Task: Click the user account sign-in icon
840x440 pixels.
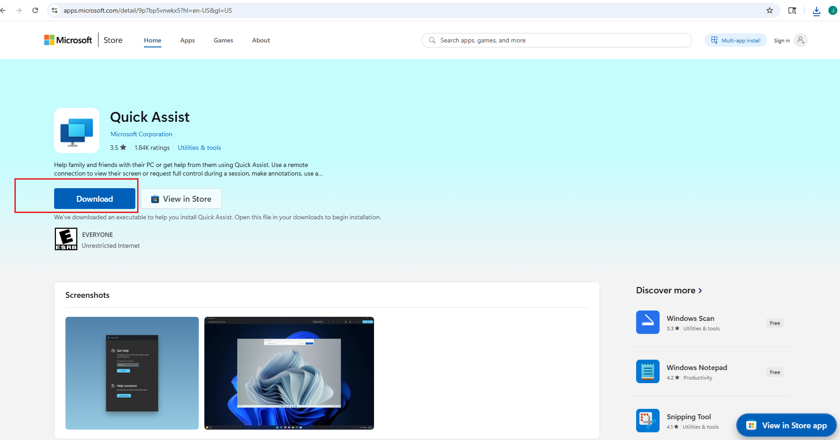Action: point(801,40)
